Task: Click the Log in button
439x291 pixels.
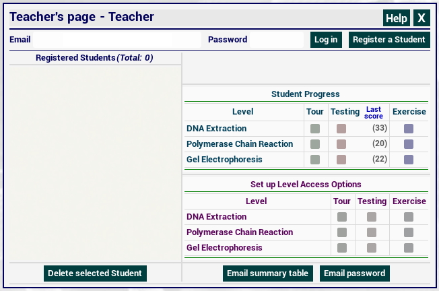Action: click(326, 40)
